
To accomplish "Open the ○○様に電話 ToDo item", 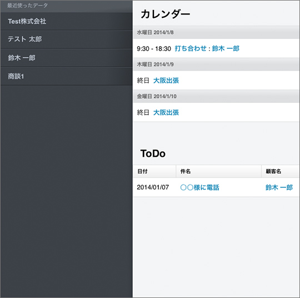I will [x=200, y=187].
